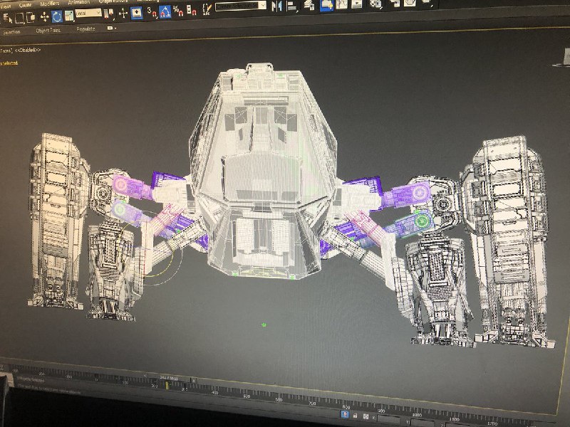Select the Select by Name tool

pos(7,18)
